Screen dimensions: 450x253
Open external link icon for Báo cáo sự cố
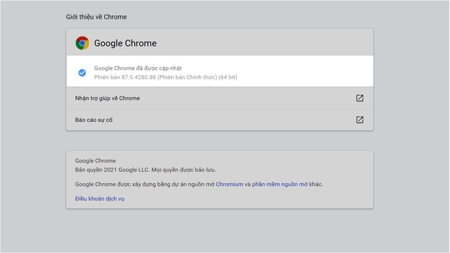click(x=359, y=120)
